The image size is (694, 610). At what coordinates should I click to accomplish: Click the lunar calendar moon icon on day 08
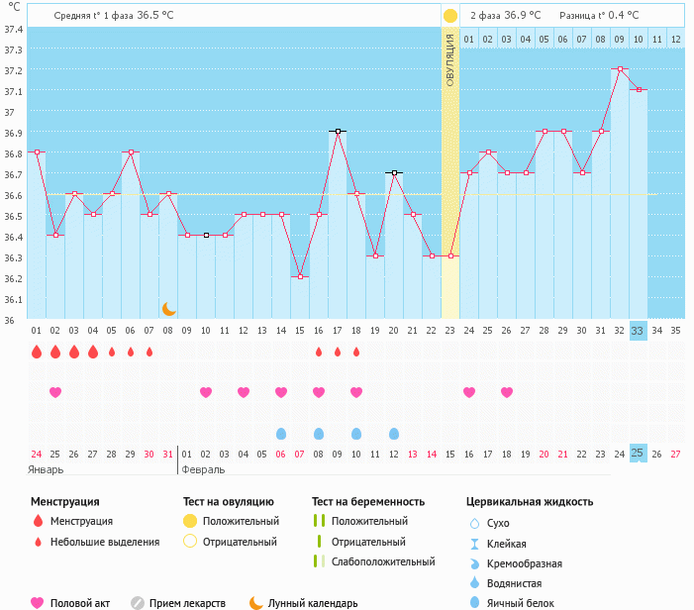168,309
